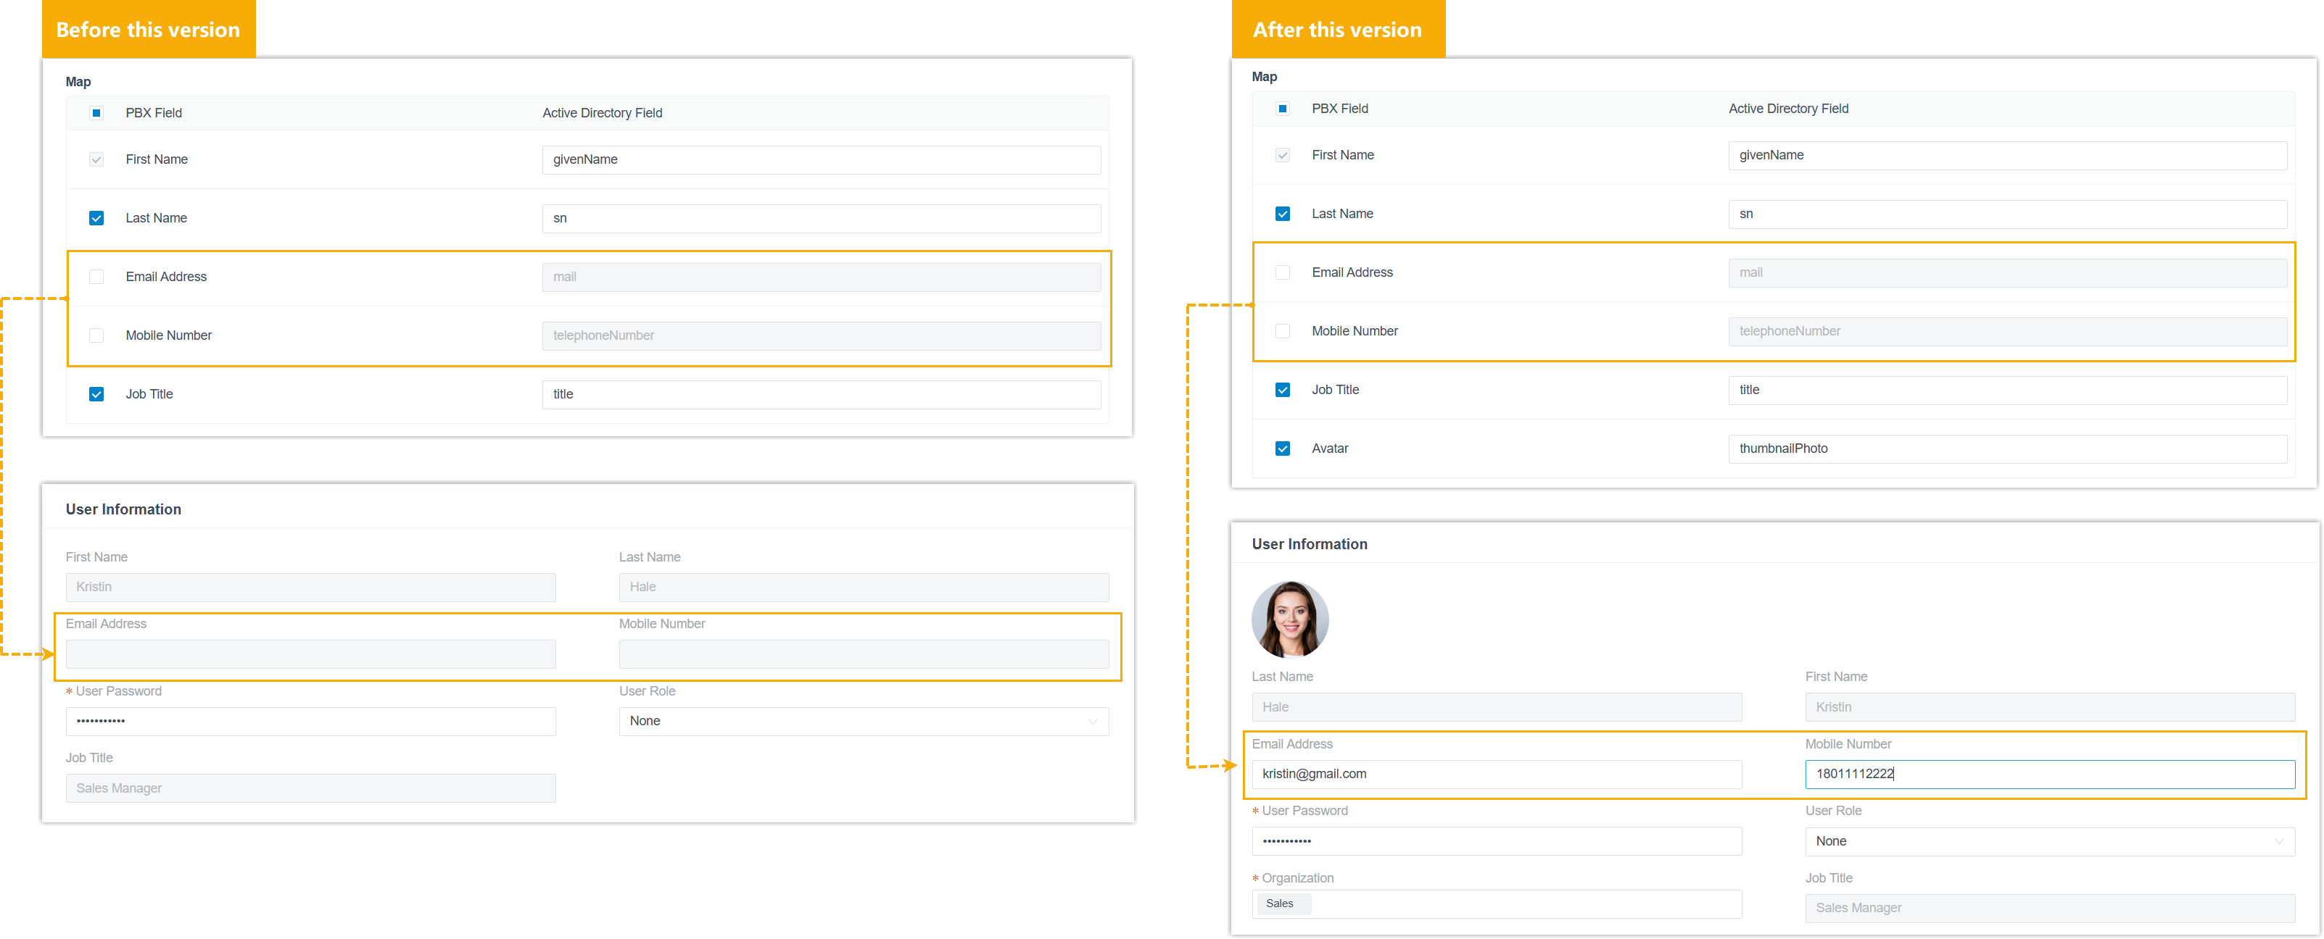Image resolution: width=2324 pixels, height=939 pixels.
Task: Uncheck Last Name in before-version map
Action: 96,218
